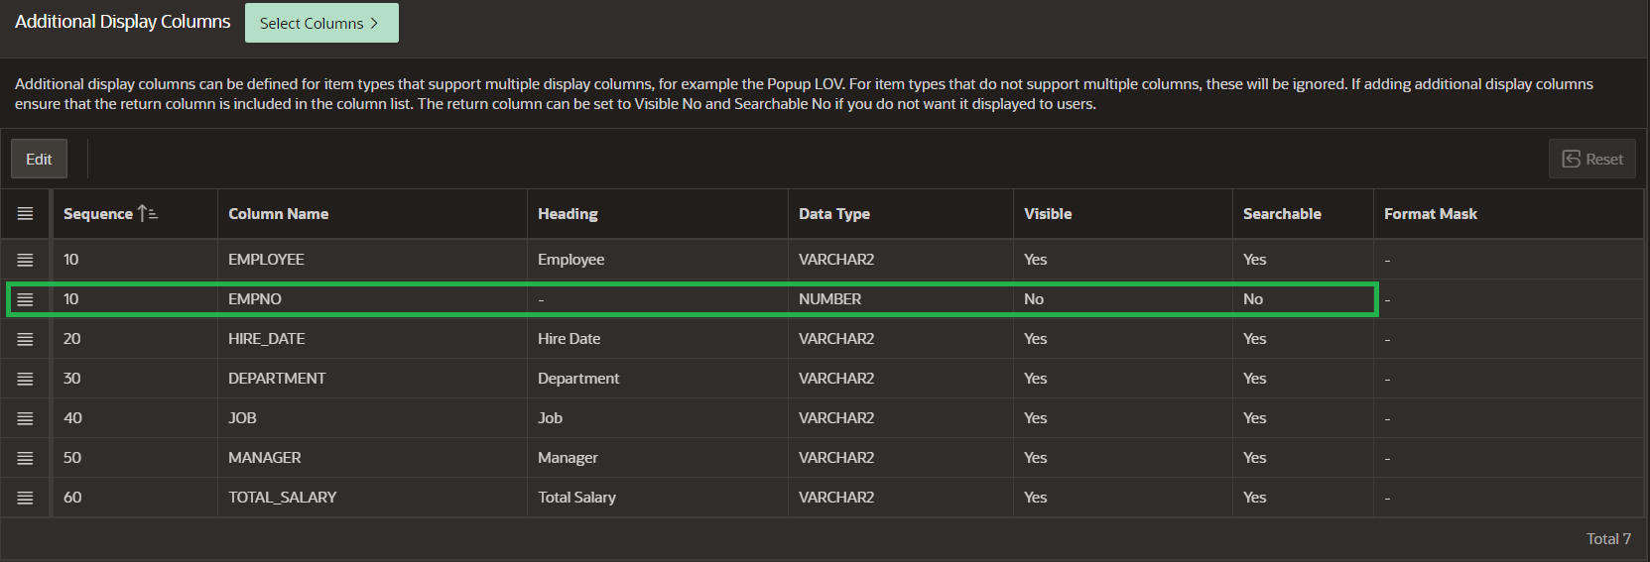Click sequence 20 cell

(x=135, y=339)
